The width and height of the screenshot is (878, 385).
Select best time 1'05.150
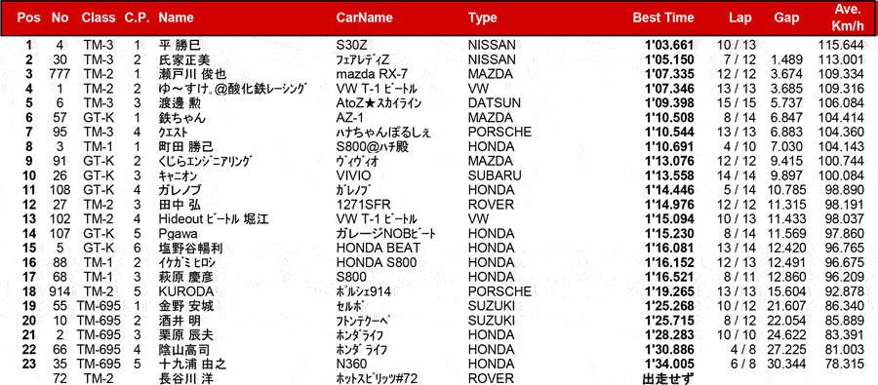(x=669, y=59)
